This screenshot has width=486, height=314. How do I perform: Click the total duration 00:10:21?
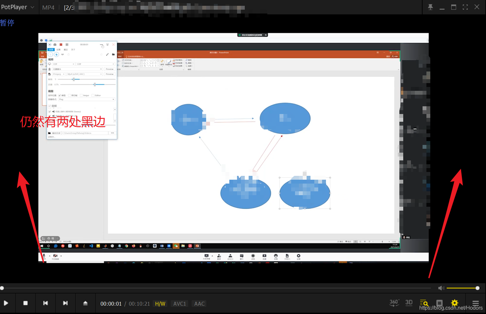pos(139,304)
